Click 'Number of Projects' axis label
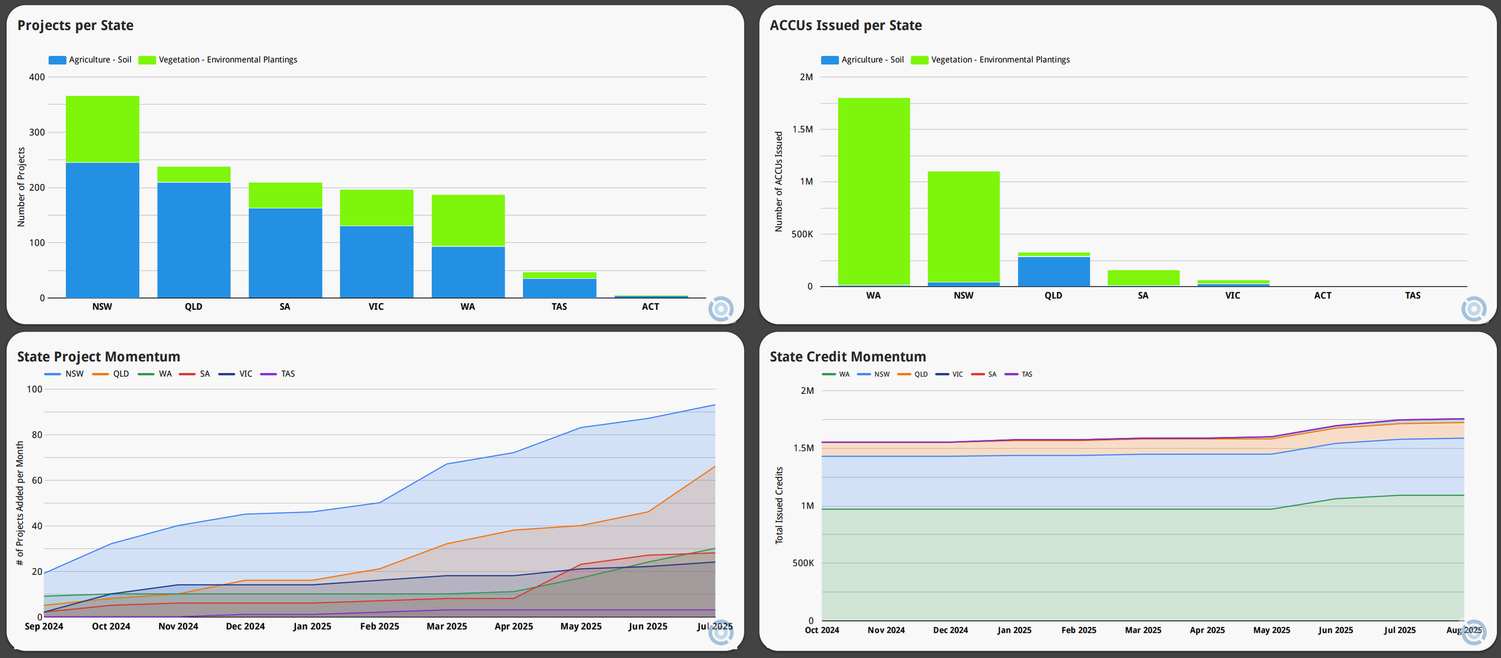This screenshot has height=658, width=1501. [21, 187]
